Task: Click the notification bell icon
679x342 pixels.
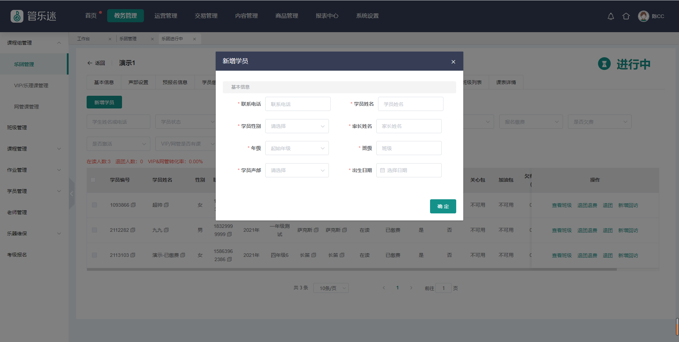Action: coord(611,16)
